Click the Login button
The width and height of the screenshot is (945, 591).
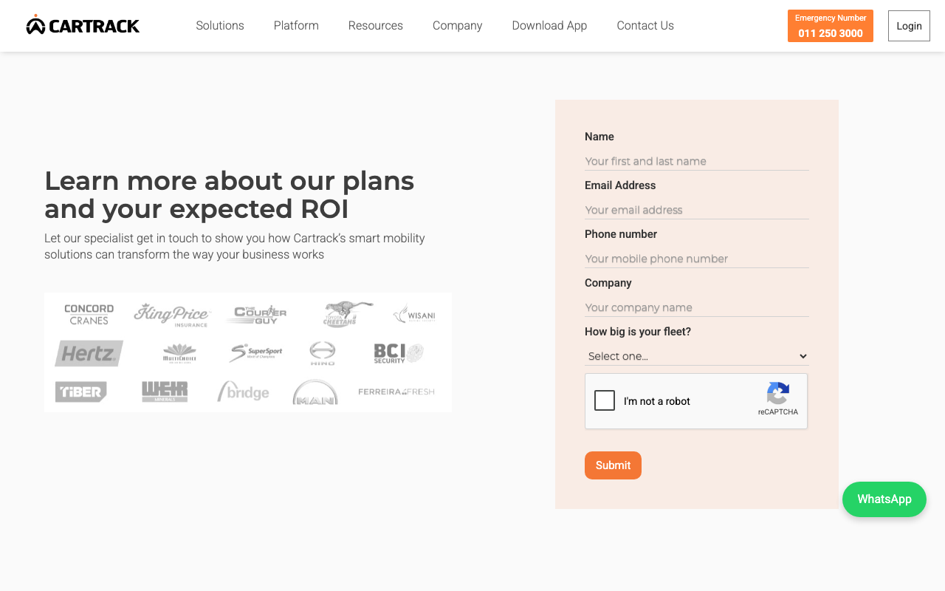click(x=909, y=26)
